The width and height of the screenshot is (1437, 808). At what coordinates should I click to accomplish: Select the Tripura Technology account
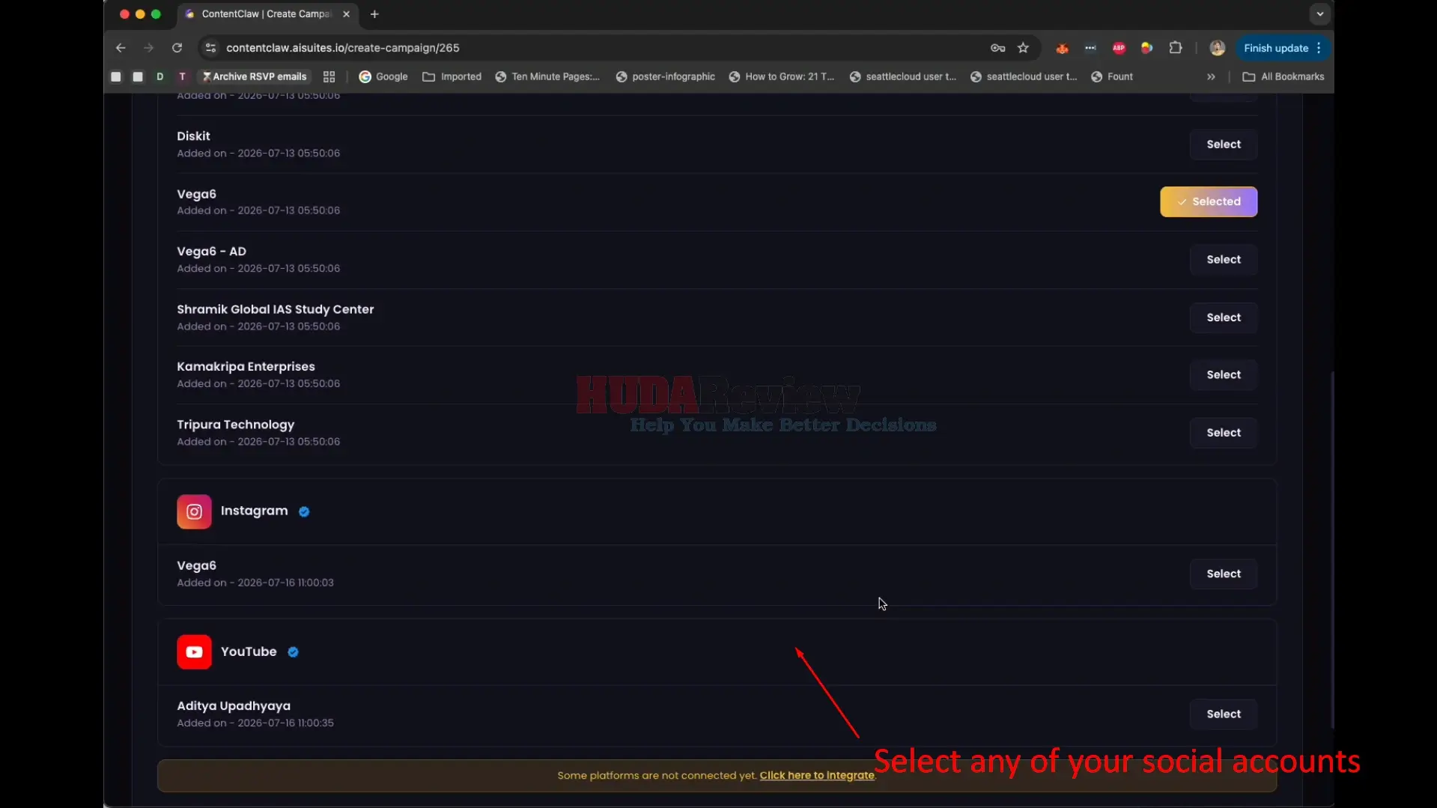pyautogui.click(x=1224, y=433)
